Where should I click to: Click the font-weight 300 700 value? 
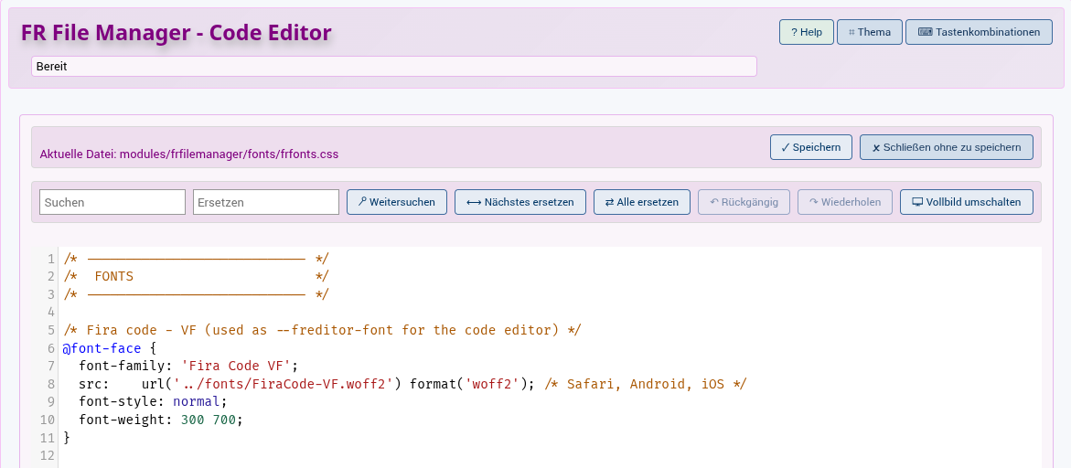(209, 419)
